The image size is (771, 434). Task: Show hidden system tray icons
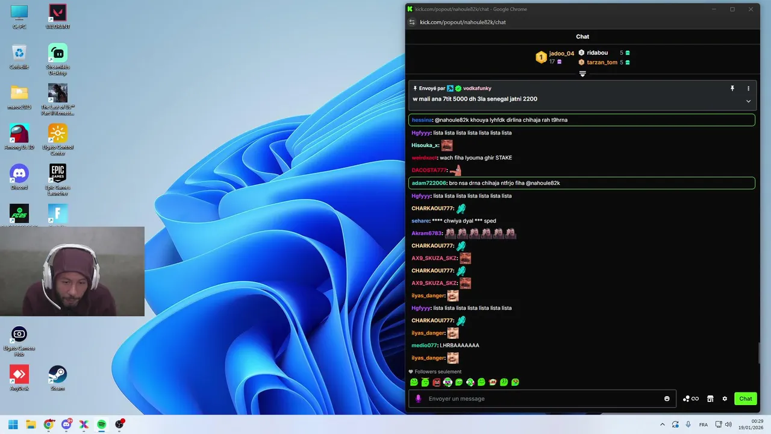(x=663, y=424)
